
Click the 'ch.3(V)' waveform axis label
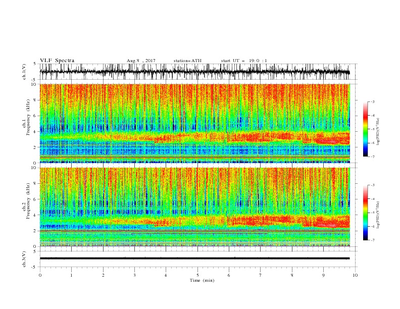click(x=24, y=259)
